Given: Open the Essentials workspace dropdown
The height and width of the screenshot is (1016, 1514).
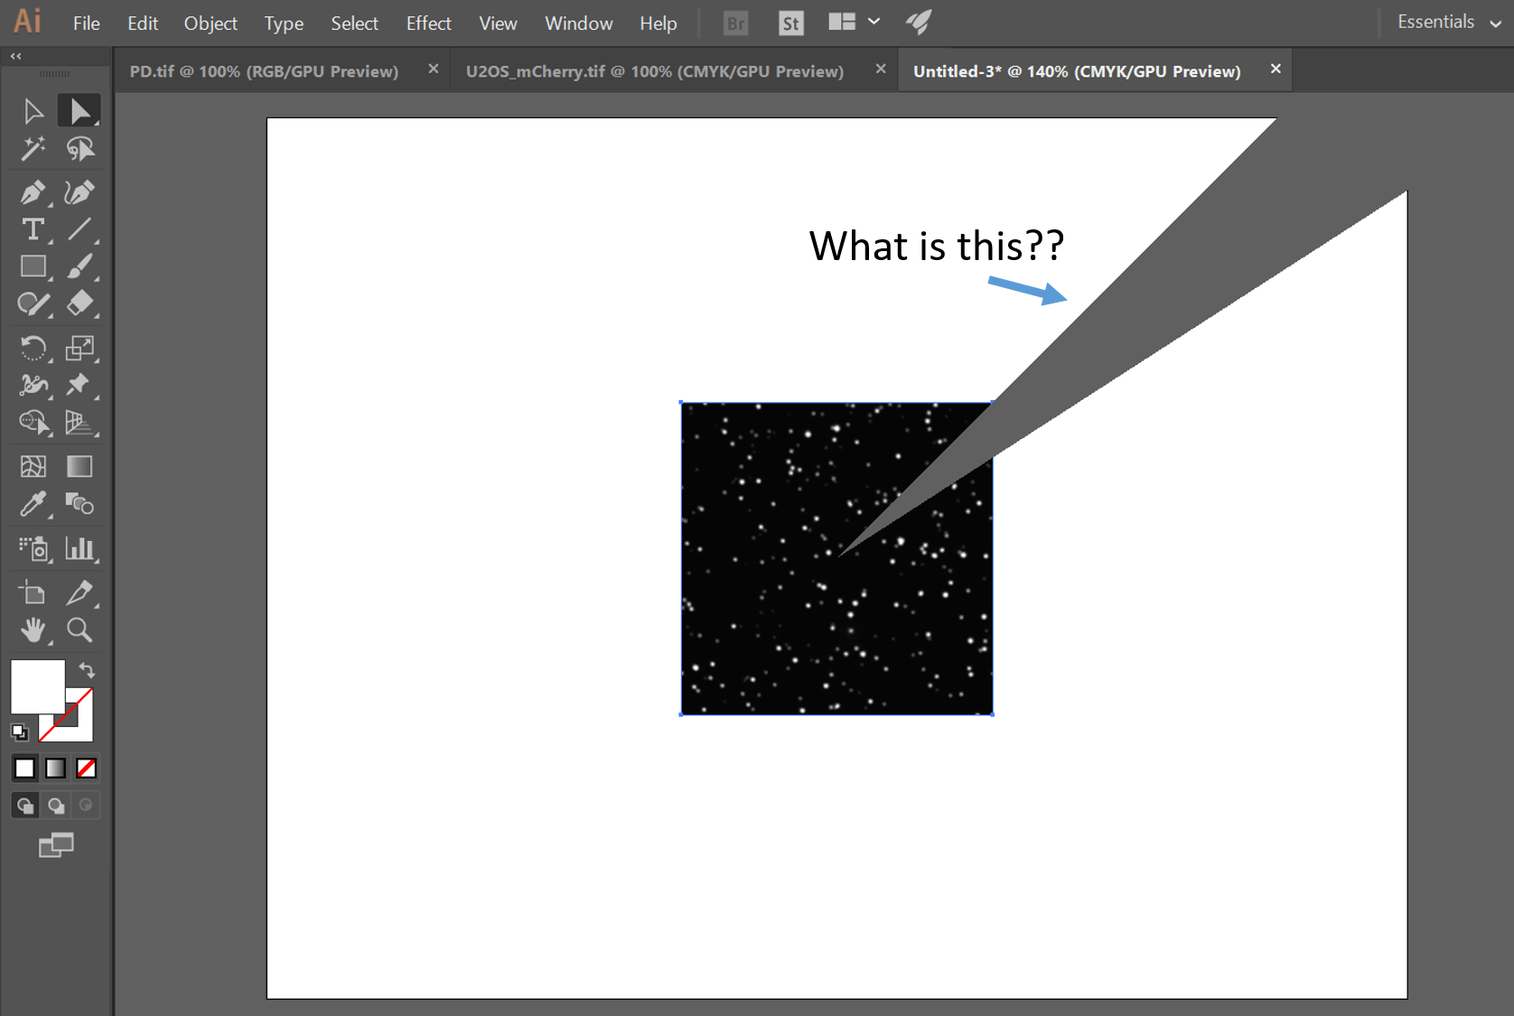Looking at the screenshot, I should pos(1443,21).
